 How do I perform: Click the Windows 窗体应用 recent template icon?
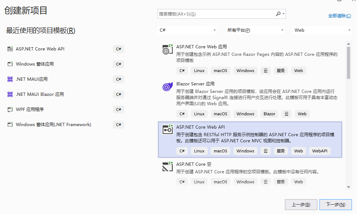(10, 64)
